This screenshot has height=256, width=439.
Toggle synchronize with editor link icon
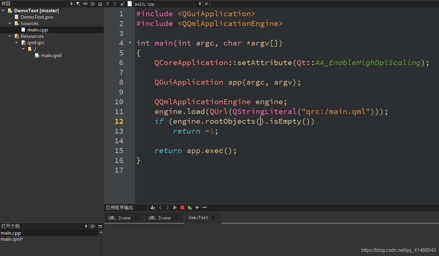point(85,4)
